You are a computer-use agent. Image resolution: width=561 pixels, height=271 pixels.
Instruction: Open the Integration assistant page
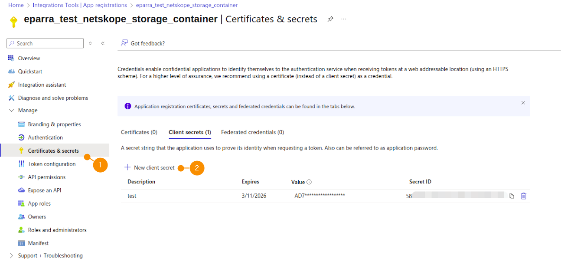[42, 85]
